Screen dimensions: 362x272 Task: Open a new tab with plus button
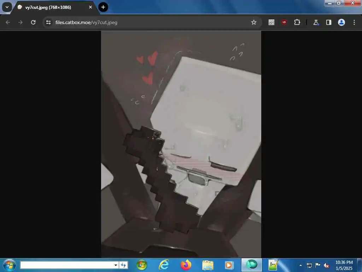click(103, 7)
